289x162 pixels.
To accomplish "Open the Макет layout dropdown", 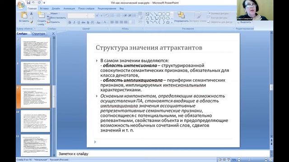I will click(53, 13).
